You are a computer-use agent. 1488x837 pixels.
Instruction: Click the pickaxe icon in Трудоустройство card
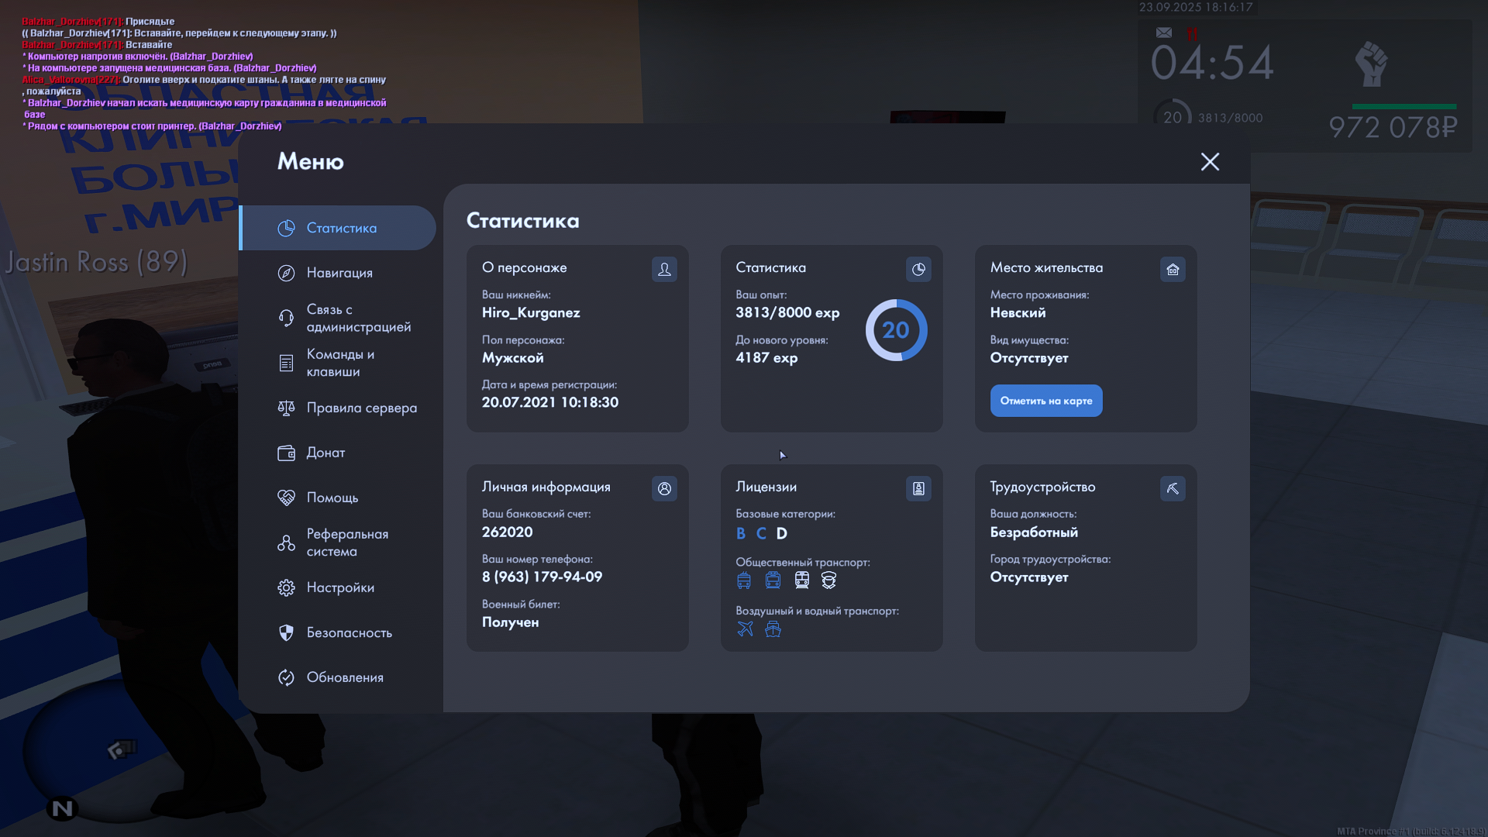pos(1173,488)
